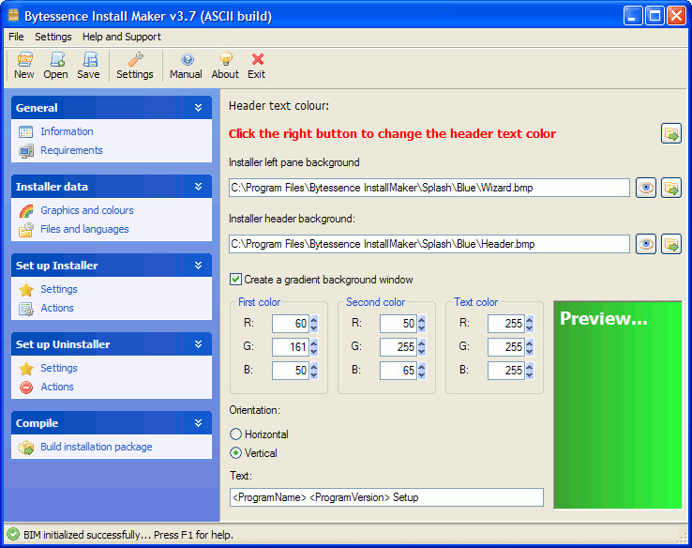Image resolution: width=692 pixels, height=548 pixels.
Task: Open the Requirements page link
Action: 71,150
